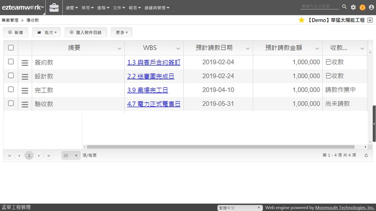
Task: Open the settings gear icon
Action: coord(353,7)
